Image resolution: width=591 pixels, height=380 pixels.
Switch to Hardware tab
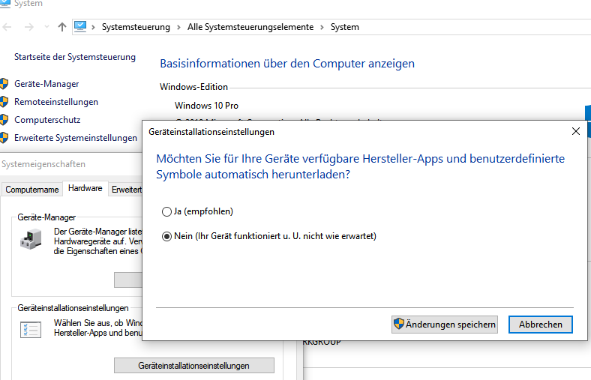pos(85,188)
